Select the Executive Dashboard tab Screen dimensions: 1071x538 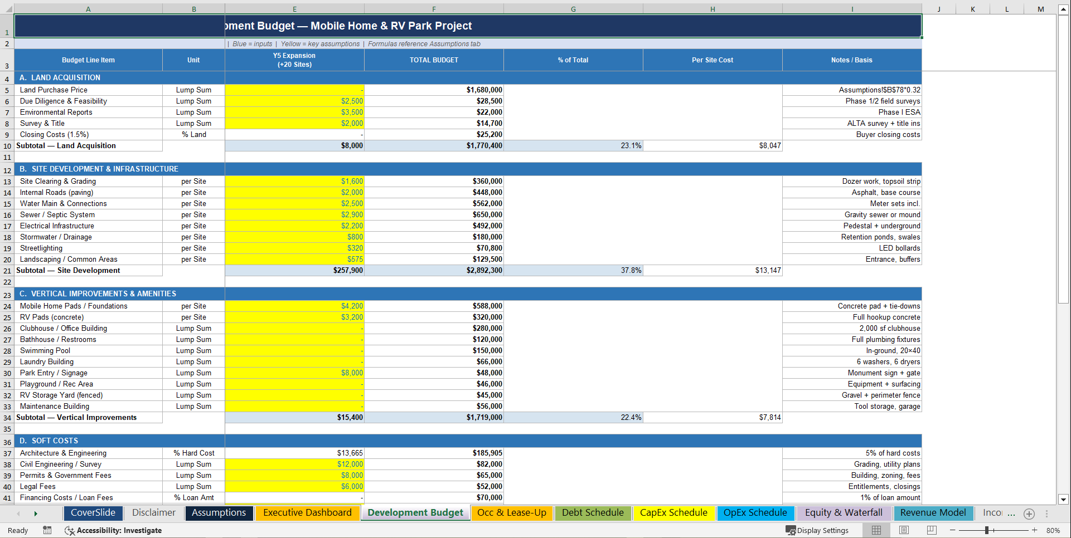tap(308, 513)
